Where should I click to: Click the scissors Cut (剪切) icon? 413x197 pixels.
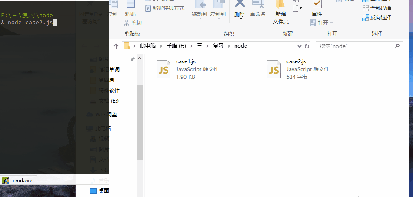127,23
